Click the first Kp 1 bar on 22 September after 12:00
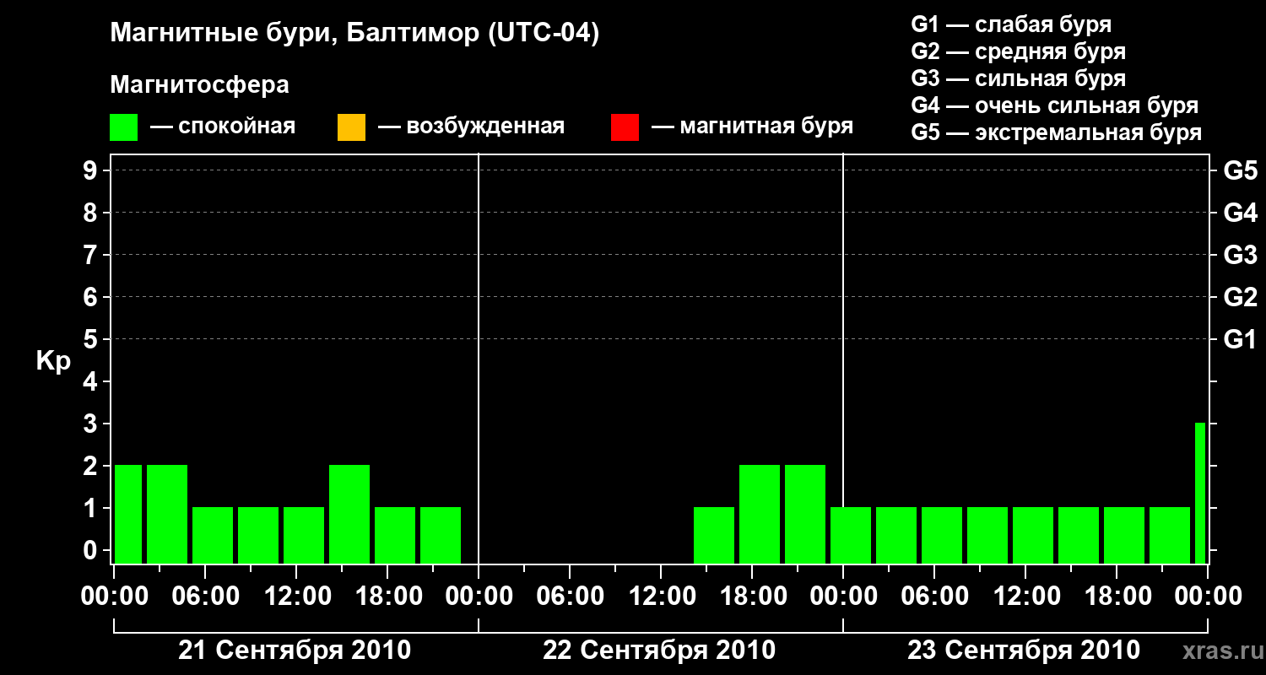Image resolution: width=1266 pixels, height=675 pixels. click(x=714, y=535)
